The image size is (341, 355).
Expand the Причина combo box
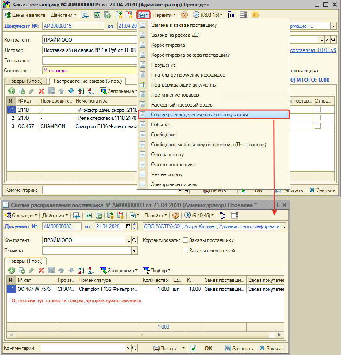click(x=135, y=251)
